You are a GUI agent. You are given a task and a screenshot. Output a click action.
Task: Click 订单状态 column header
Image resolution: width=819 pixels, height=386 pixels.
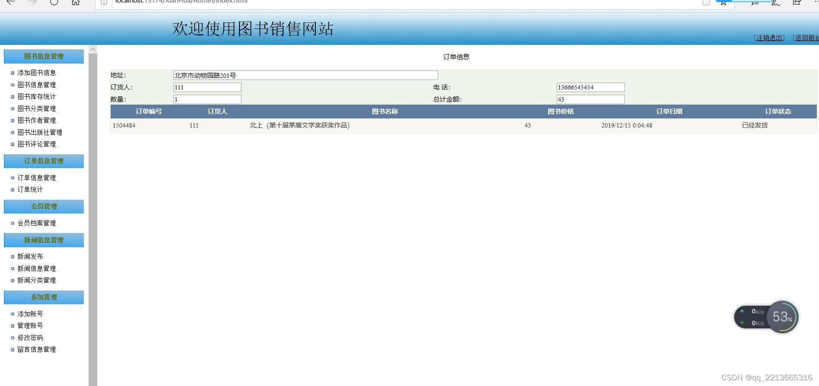(778, 112)
